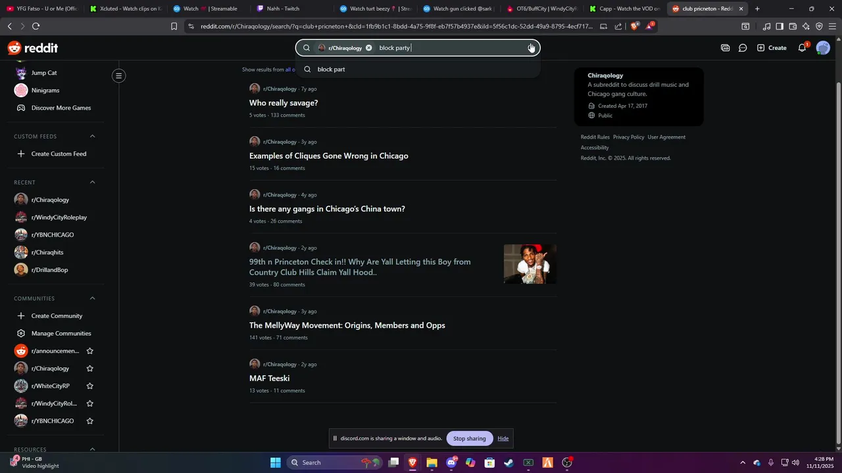Open the Reddit Rules link

tap(595, 137)
